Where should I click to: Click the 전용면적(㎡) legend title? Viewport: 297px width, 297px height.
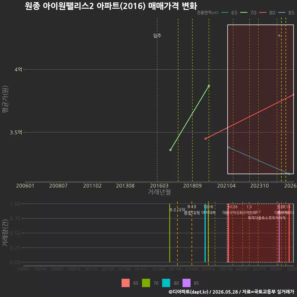pyautogui.click(x=207, y=13)
